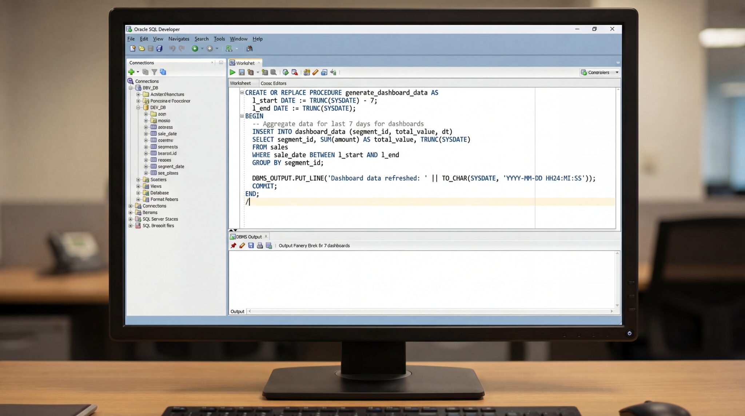Expand the sale_date table node
This screenshot has width=745, height=416.
coord(146,134)
